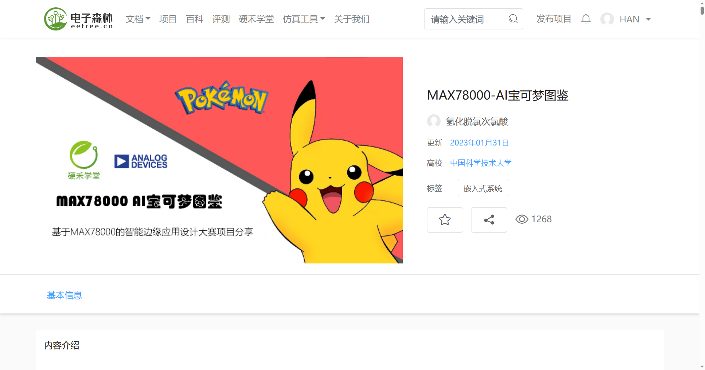Viewport: 705px width, 370px height.
Task: Click 发布项目 link
Action: click(553, 19)
